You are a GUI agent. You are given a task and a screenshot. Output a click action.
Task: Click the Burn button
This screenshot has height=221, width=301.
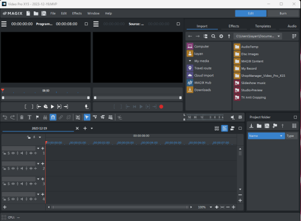pyautogui.click(x=283, y=13)
